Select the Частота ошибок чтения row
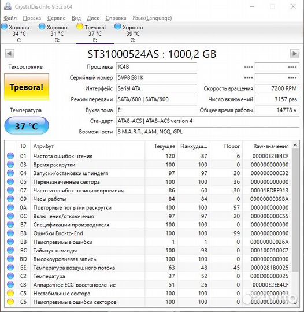 148,156
